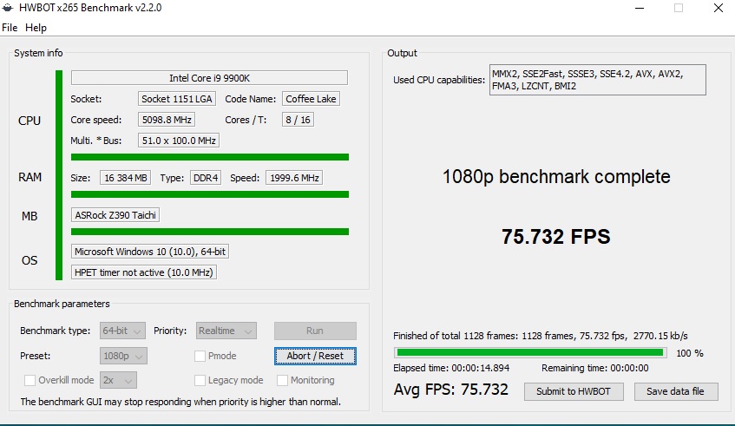The height and width of the screenshot is (426, 735).
Task: Click the Elapsed time 00:00:14.894 text
Action: (x=451, y=368)
